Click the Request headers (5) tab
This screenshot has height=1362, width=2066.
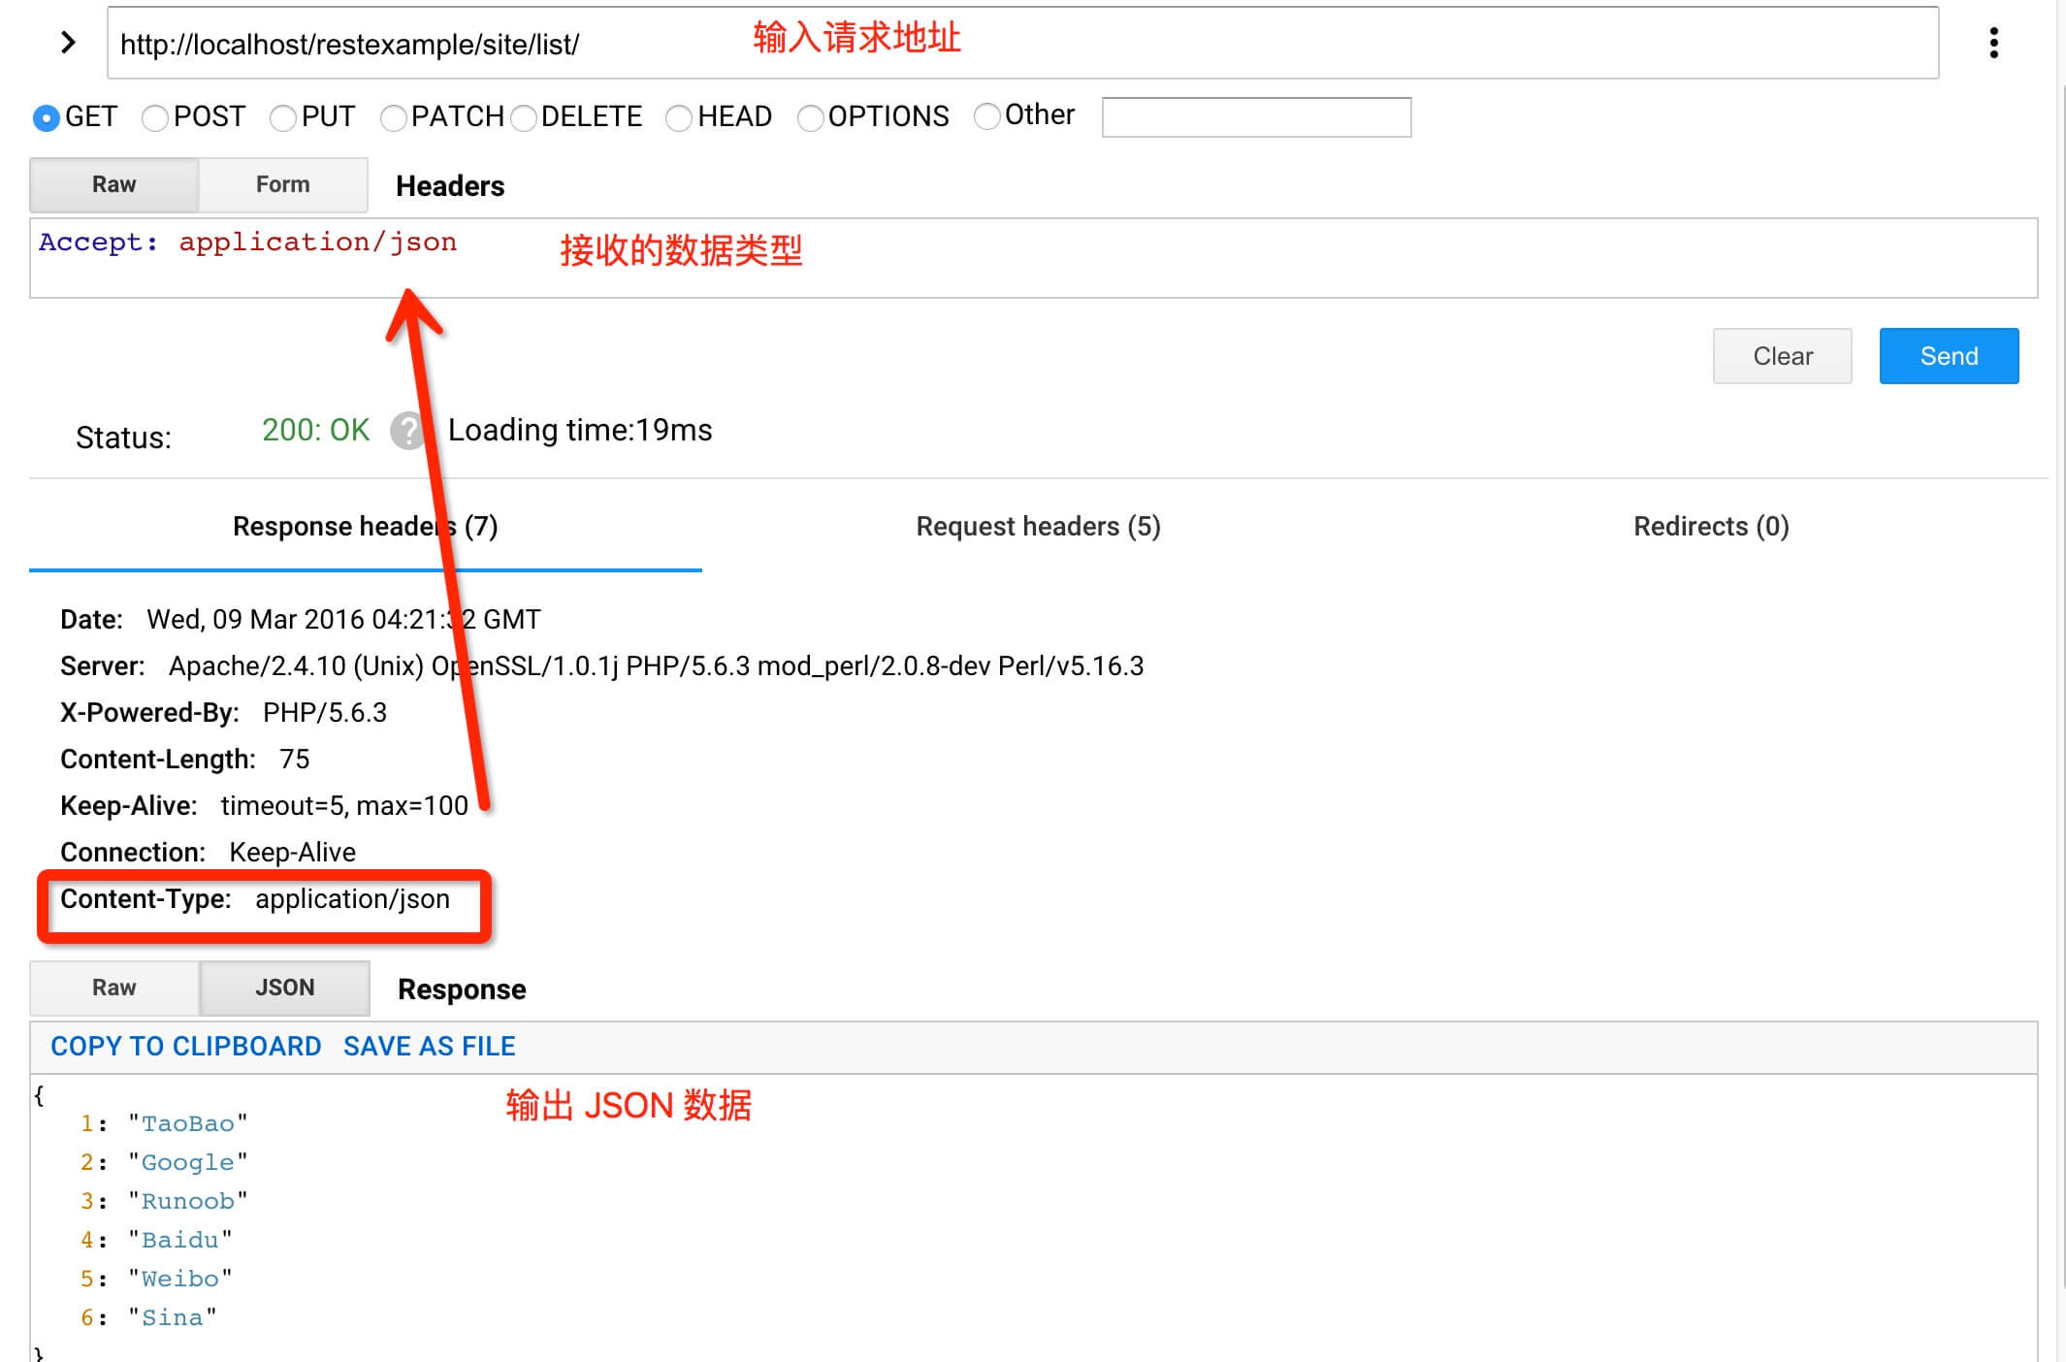pos(1038,526)
